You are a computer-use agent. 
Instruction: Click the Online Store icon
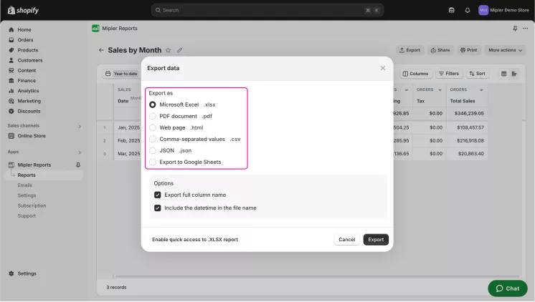(11, 136)
